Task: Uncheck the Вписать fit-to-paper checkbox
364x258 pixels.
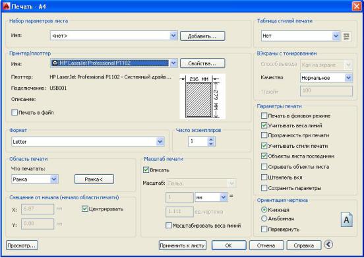Action: click(146, 170)
